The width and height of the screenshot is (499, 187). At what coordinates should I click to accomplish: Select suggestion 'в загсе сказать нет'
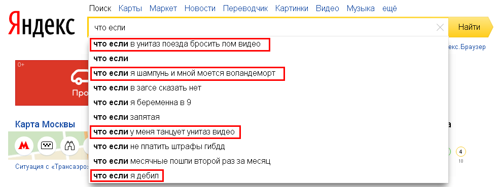pos(269,88)
